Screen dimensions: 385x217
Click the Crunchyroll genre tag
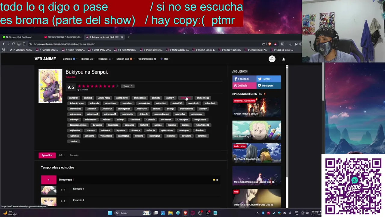click(183, 120)
